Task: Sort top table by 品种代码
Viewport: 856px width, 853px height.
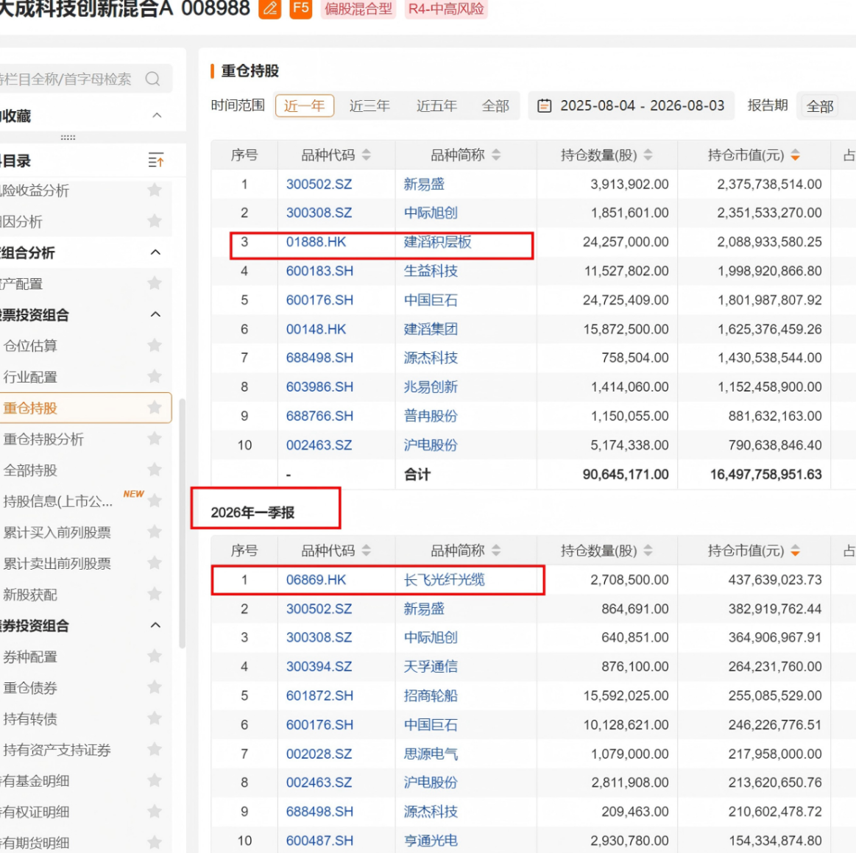Action: [367, 155]
